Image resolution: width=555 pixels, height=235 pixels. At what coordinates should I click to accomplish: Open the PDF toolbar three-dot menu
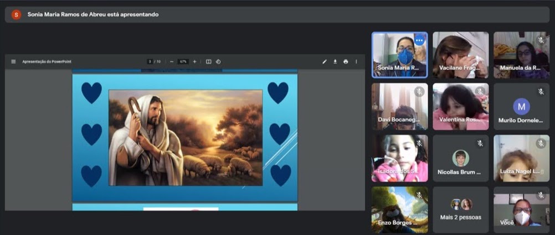(x=356, y=61)
